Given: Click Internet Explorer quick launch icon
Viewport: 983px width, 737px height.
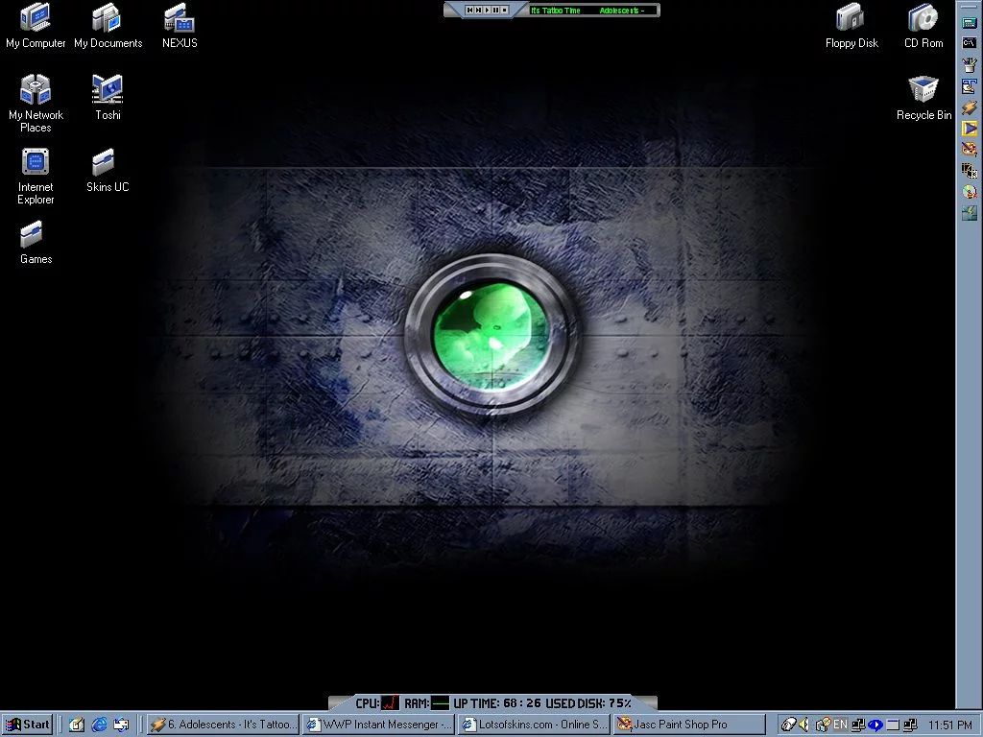Looking at the screenshot, I should tap(99, 725).
